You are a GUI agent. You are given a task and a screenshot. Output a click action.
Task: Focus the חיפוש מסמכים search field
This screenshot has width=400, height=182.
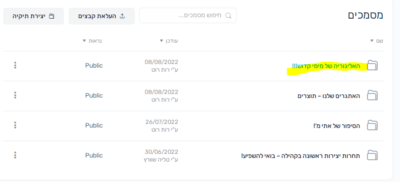click(188, 15)
